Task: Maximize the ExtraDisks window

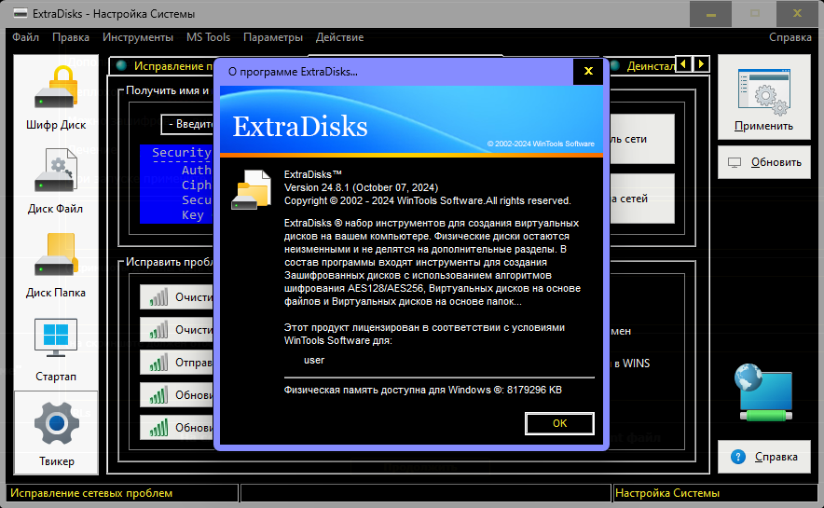Action: 755,14
